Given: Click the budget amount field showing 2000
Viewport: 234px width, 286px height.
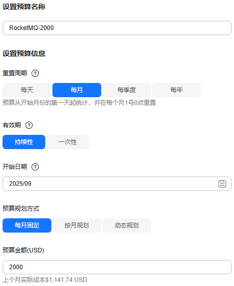Looking at the screenshot, I should coord(117,267).
